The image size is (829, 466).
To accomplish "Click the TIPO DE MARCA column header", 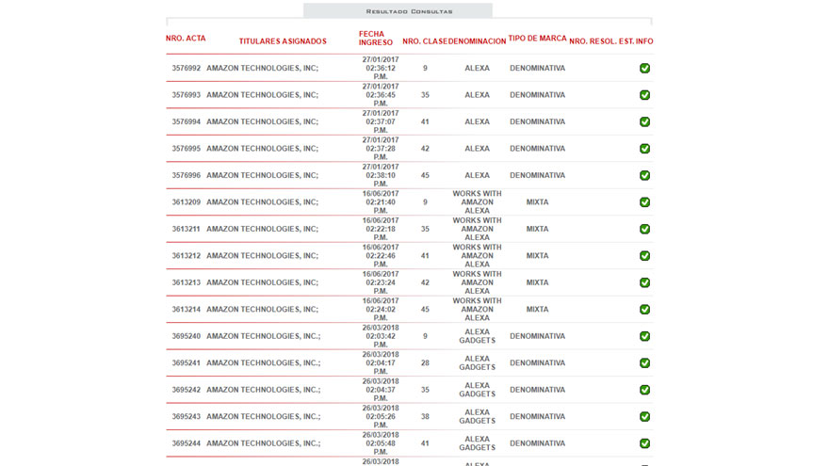I will 537,39.
